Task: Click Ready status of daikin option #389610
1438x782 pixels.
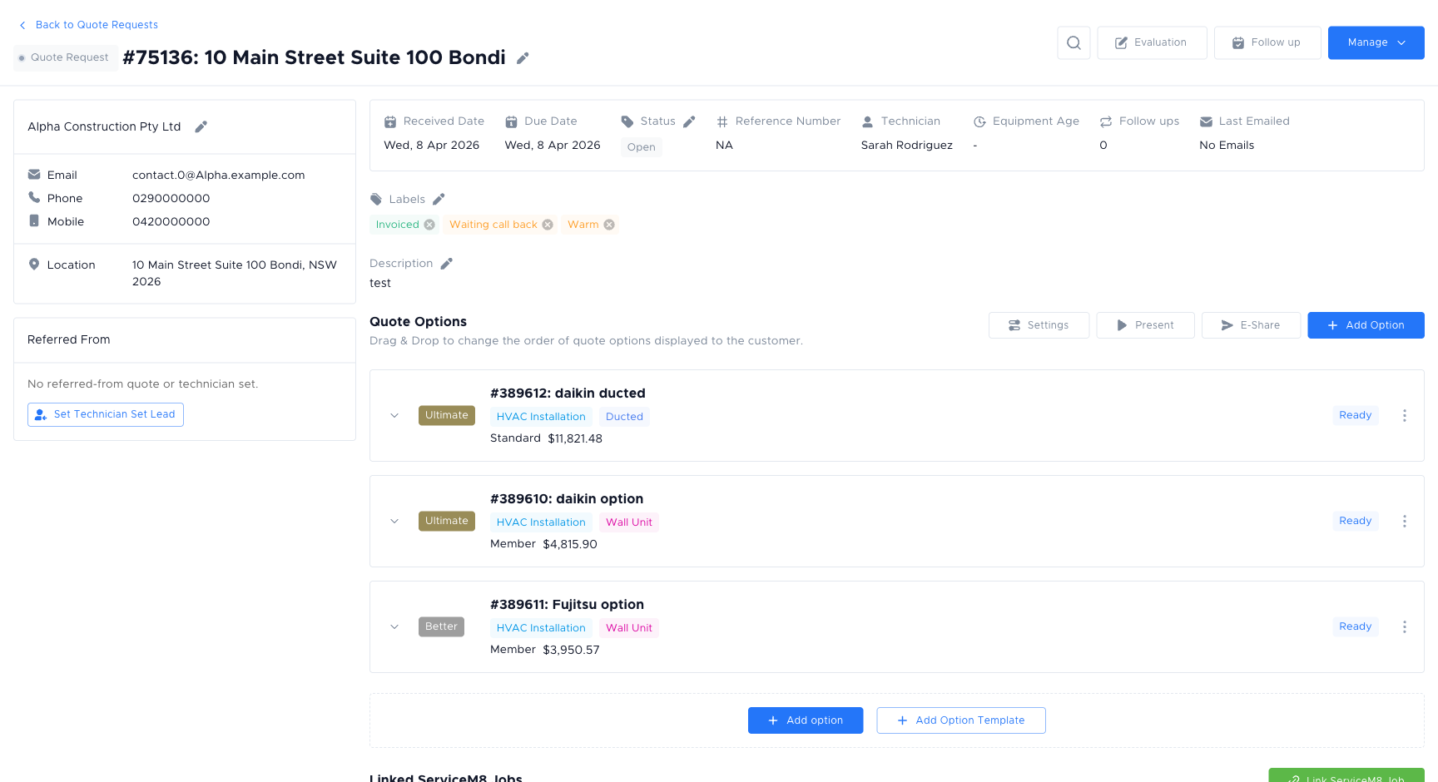Action: [1355, 521]
